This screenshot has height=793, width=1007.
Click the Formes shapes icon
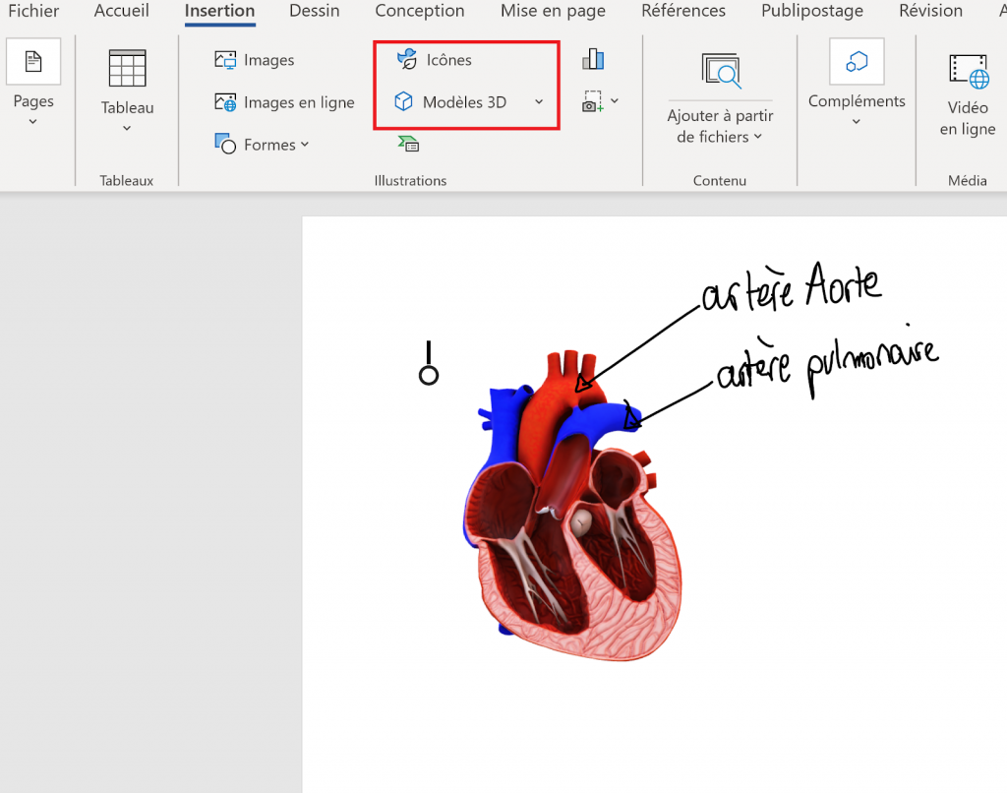(225, 144)
